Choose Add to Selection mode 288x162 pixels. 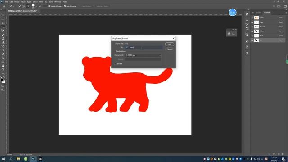coord(24,6)
